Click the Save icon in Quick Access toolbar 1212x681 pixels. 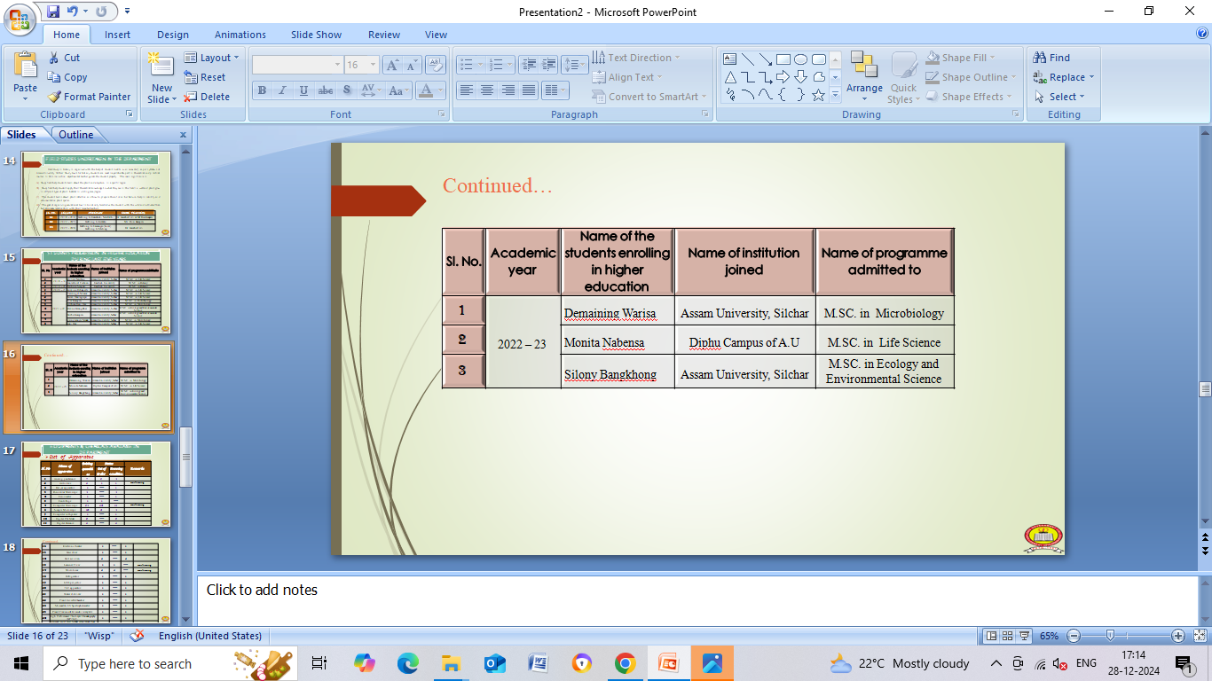(x=53, y=12)
